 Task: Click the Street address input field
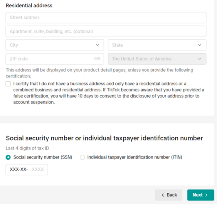click(x=106, y=18)
